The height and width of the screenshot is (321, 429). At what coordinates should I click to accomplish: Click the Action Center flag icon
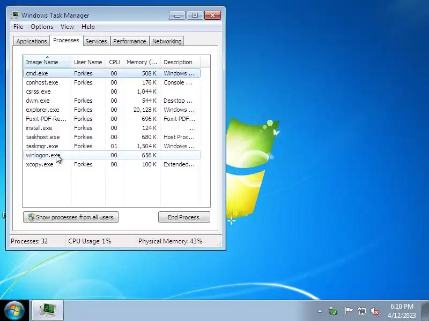348,311
